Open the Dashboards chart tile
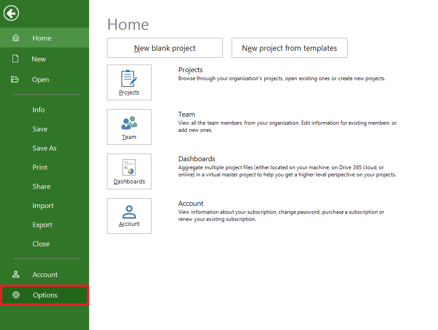The width and height of the screenshot is (438, 330). pyautogui.click(x=129, y=171)
